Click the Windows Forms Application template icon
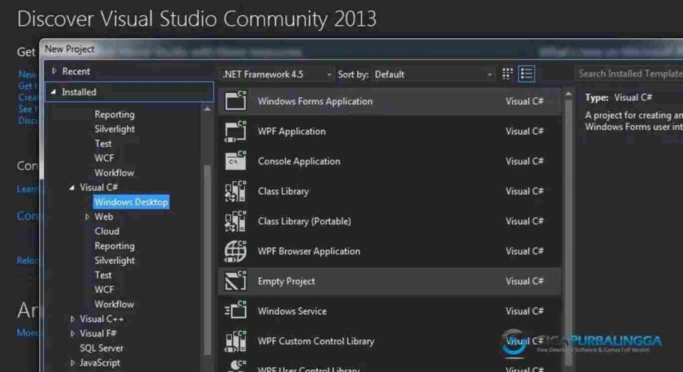 pyautogui.click(x=235, y=101)
